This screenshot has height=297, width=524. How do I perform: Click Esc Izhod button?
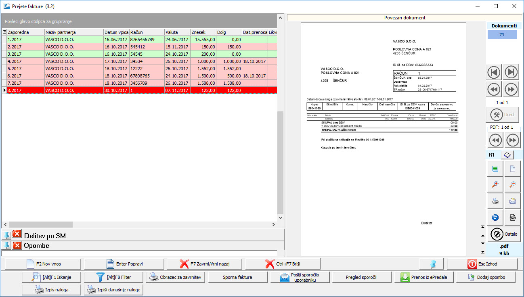click(x=482, y=264)
